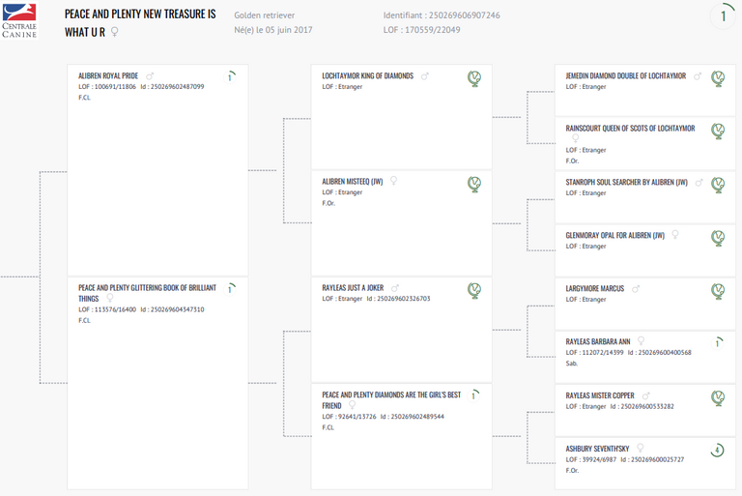Click the globe icon on Jemedin Diamond Double card

tap(718, 78)
